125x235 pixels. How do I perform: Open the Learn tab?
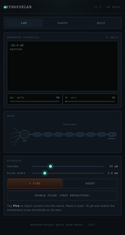point(62,23)
